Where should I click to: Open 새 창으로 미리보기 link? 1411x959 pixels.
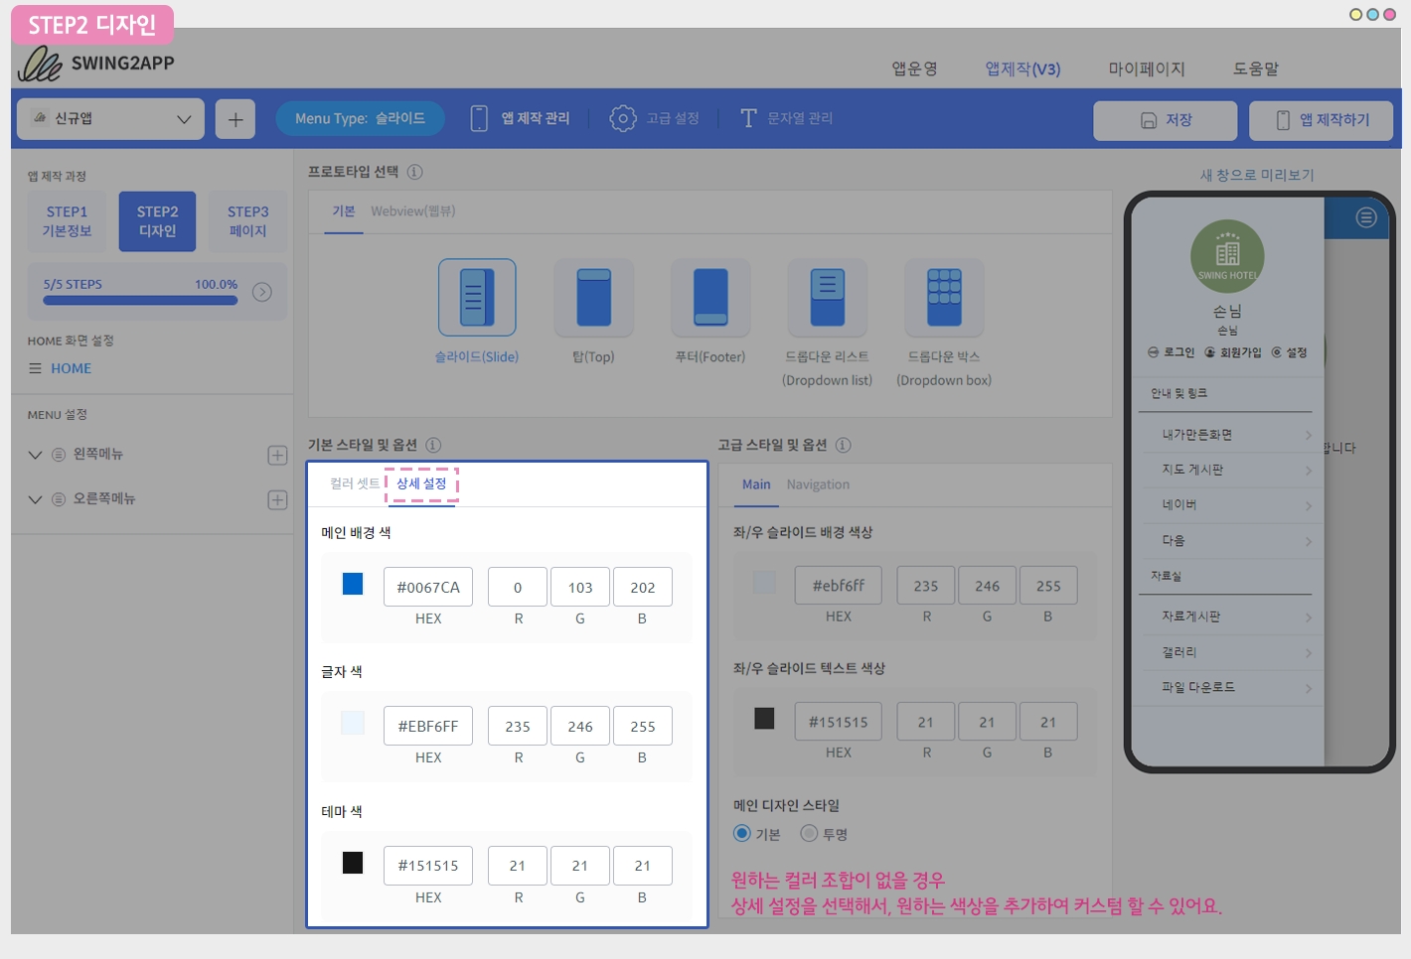[x=1257, y=175]
